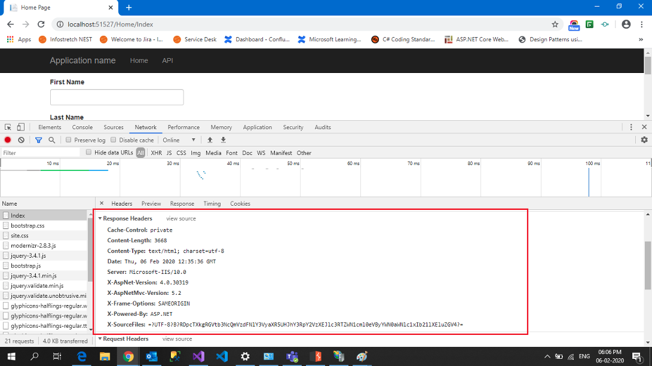The image size is (652, 366).
Task: Click the import HAR upload arrow
Action: click(x=210, y=140)
